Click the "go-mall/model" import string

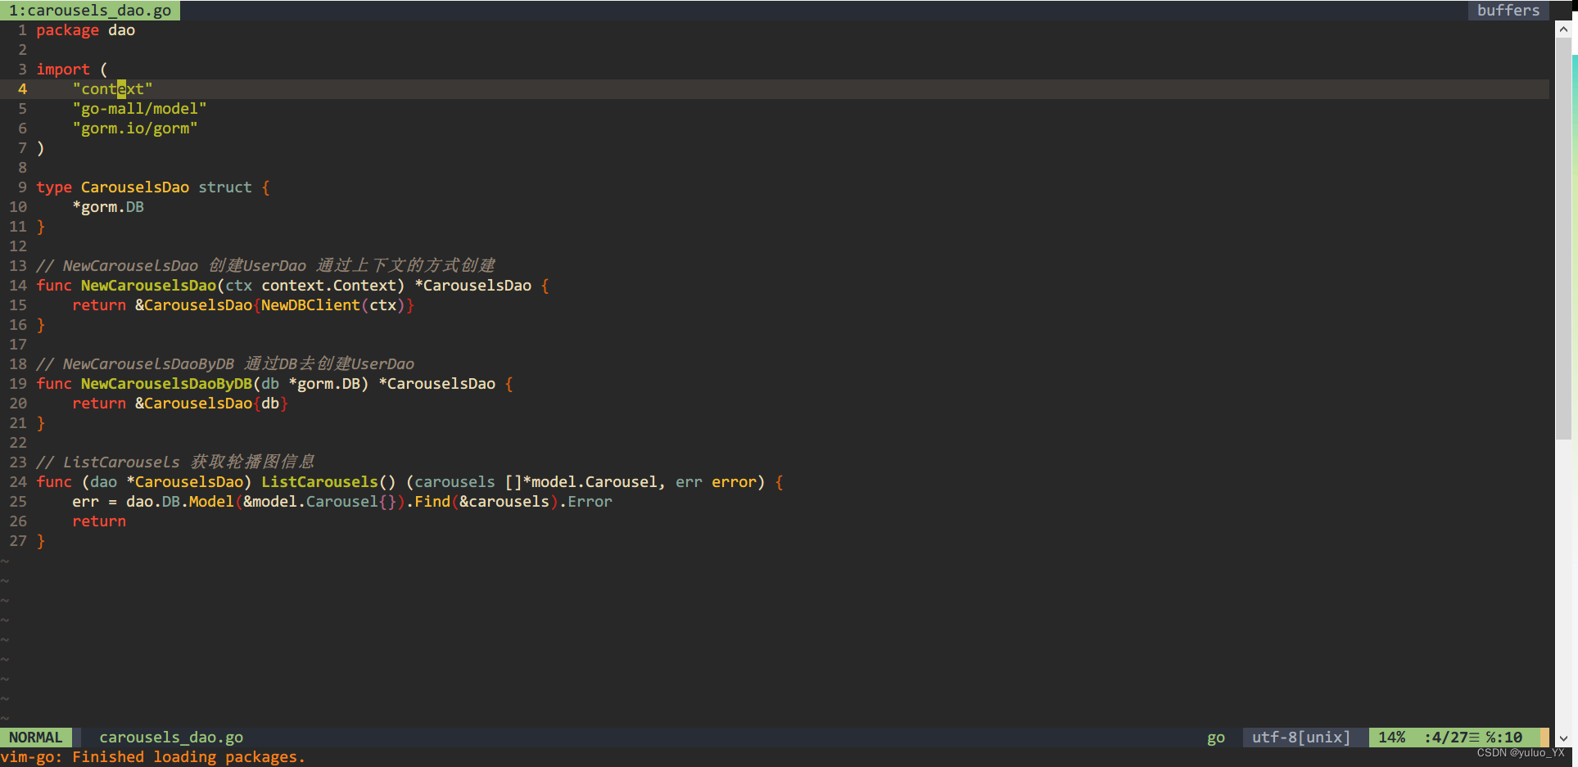click(139, 109)
